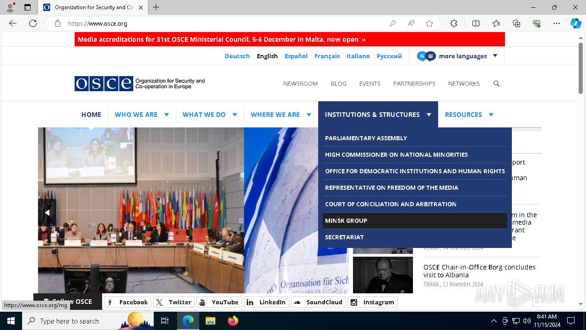Toggle split screen view
The height and width of the screenshot is (330, 586).
pyautogui.click(x=476, y=23)
